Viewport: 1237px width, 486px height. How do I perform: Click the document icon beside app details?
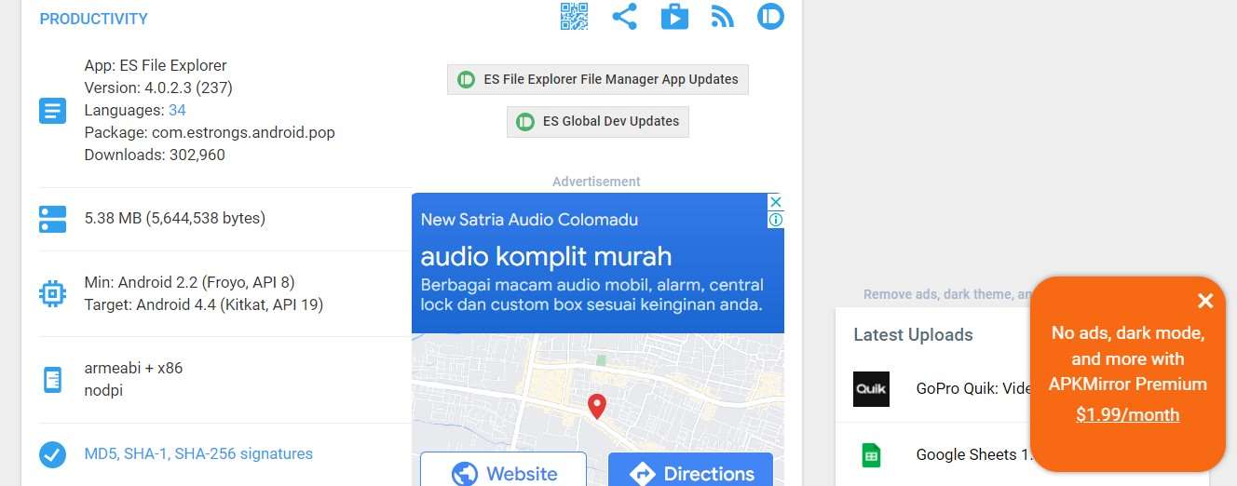[x=52, y=111]
